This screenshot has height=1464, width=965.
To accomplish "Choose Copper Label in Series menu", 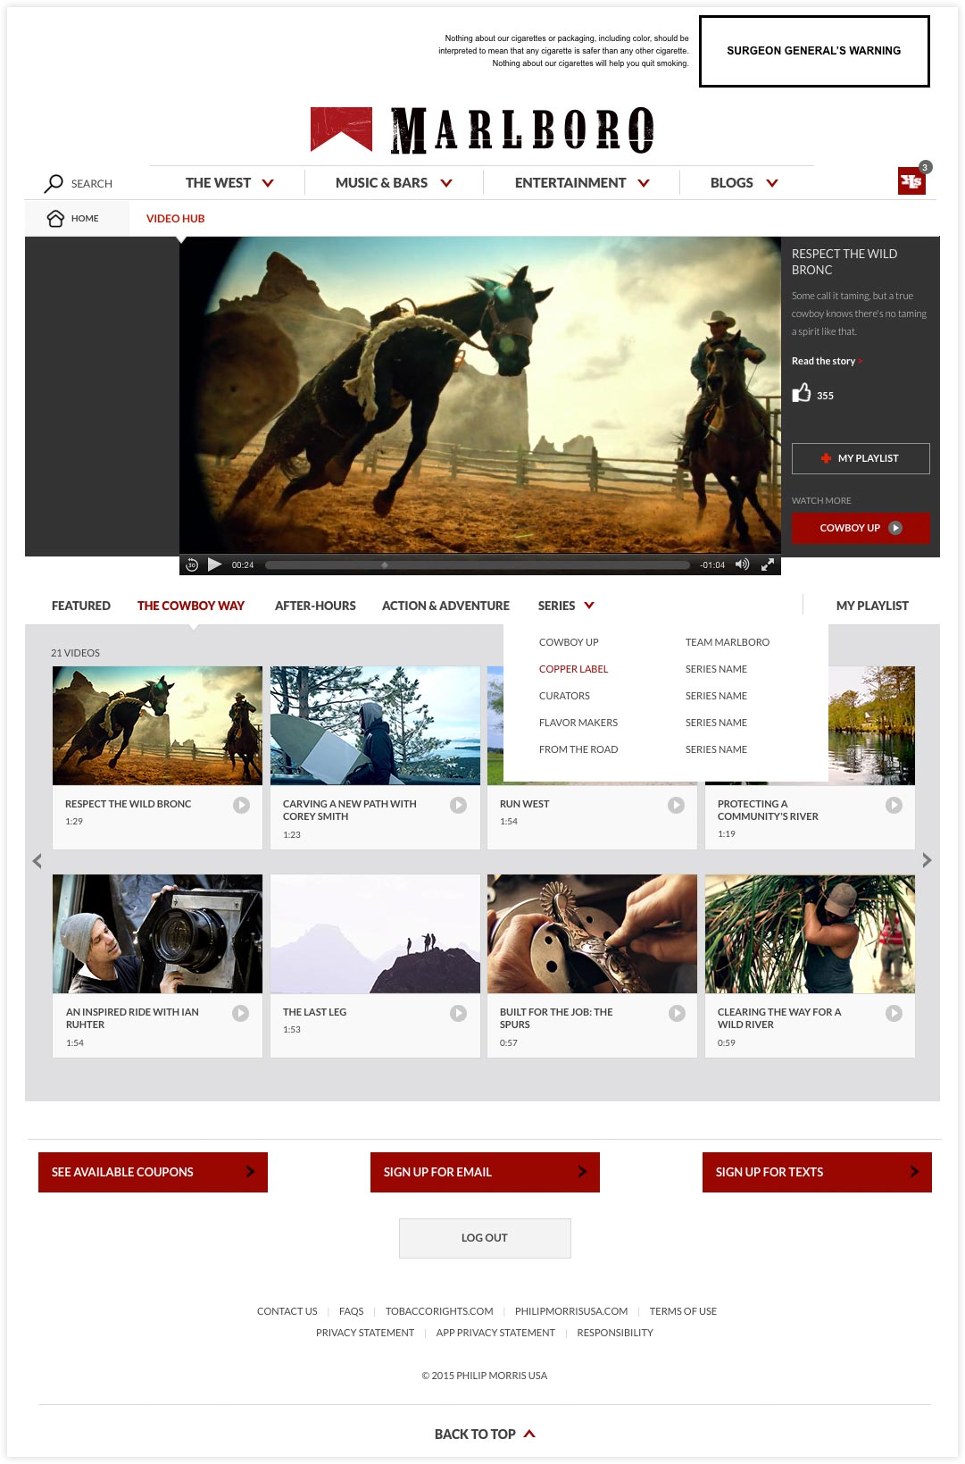I will (573, 669).
